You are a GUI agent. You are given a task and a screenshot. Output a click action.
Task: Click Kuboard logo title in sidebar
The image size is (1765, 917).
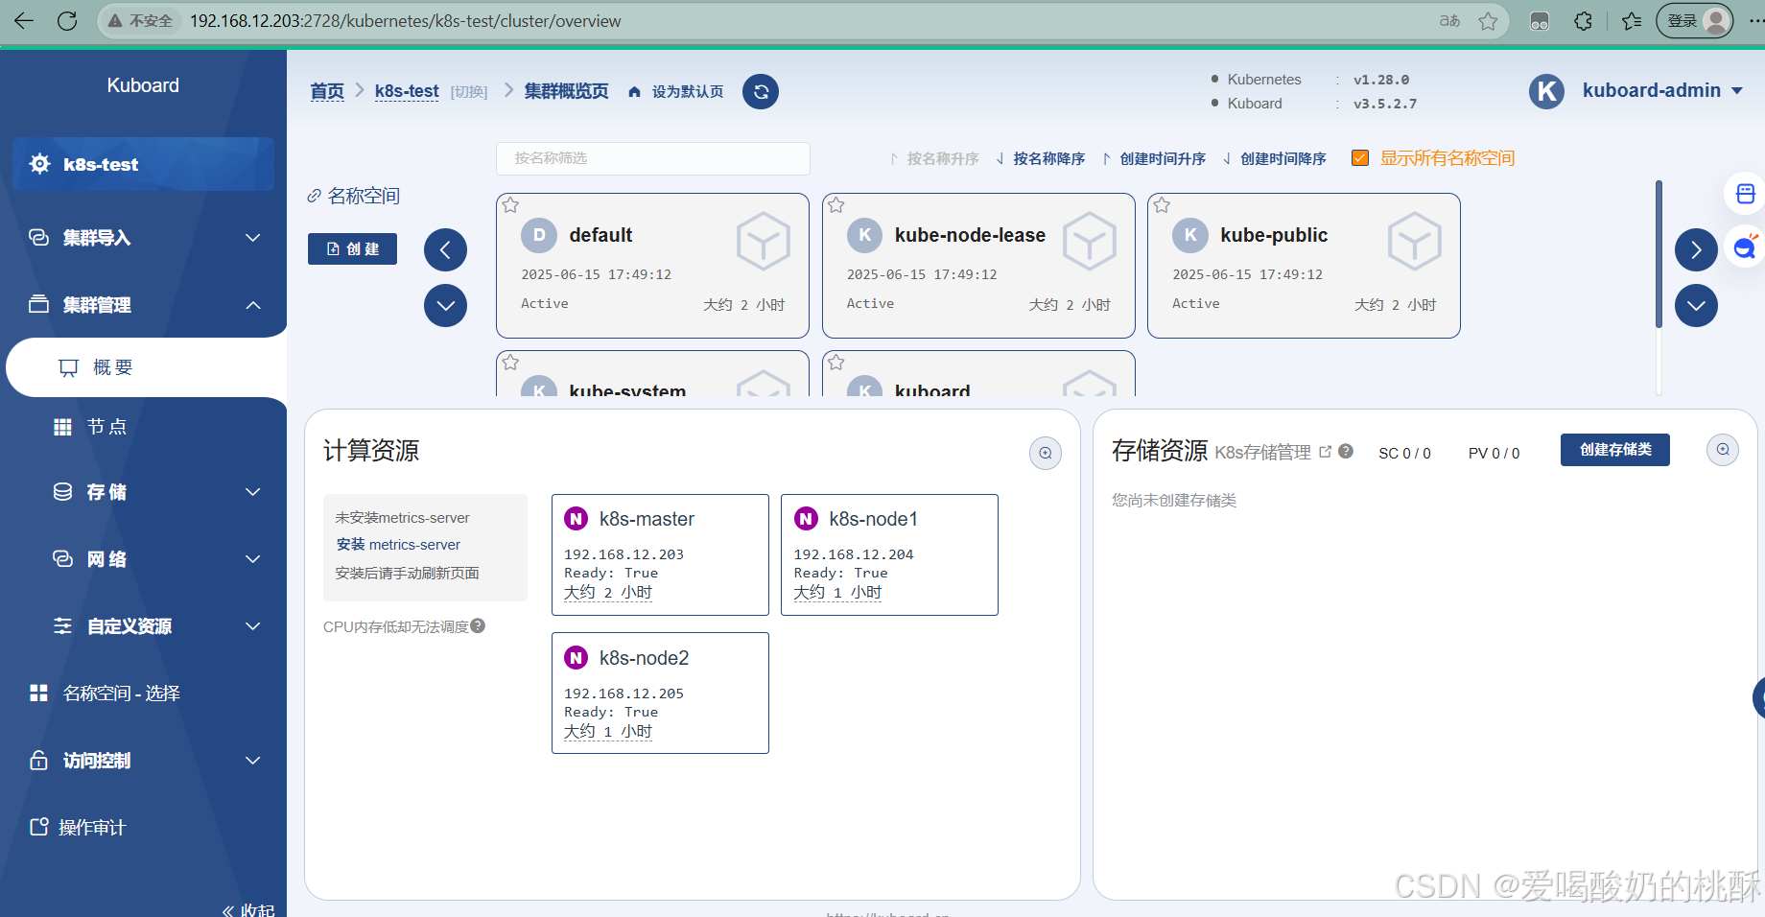pos(143,85)
